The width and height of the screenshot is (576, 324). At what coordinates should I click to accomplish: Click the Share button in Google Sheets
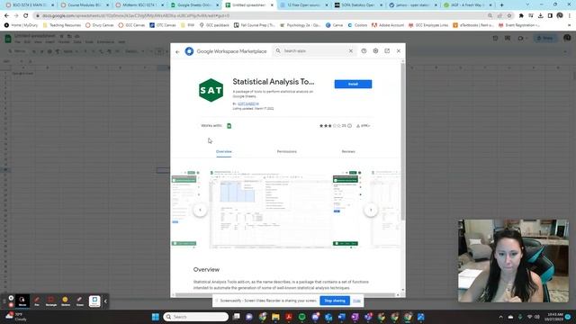coord(545,38)
